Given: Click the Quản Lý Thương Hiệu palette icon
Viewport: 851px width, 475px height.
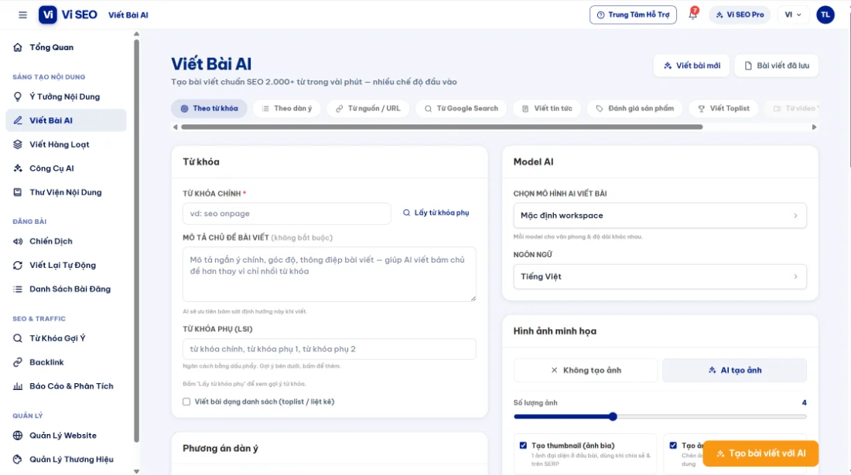Looking at the screenshot, I should tap(18, 460).
